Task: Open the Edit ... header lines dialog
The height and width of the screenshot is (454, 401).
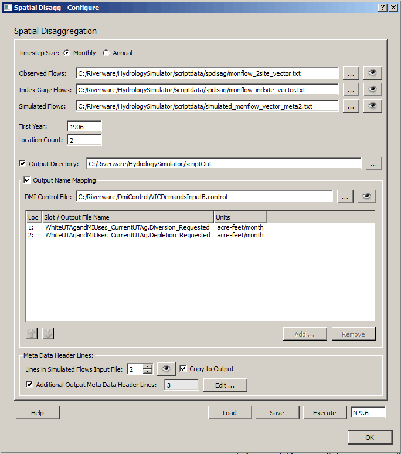Action: click(225, 385)
